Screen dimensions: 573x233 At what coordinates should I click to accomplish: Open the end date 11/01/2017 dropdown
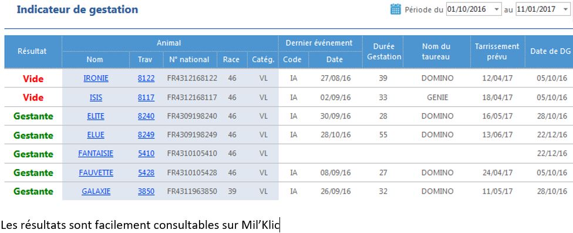565,9
